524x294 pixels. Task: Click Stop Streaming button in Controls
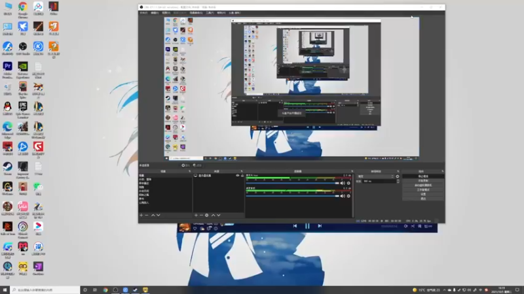423,176
